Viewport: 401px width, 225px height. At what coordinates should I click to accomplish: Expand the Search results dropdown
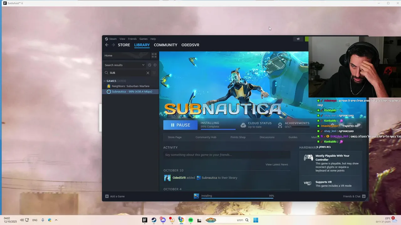tap(125, 65)
